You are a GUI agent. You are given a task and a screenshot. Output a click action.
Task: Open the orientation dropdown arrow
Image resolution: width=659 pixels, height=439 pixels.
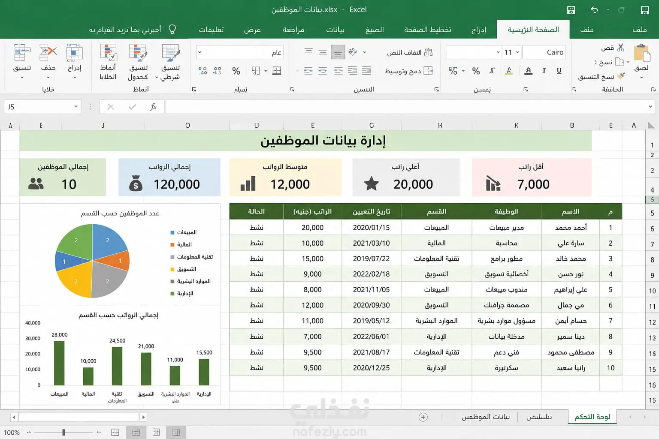pos(364,52)
